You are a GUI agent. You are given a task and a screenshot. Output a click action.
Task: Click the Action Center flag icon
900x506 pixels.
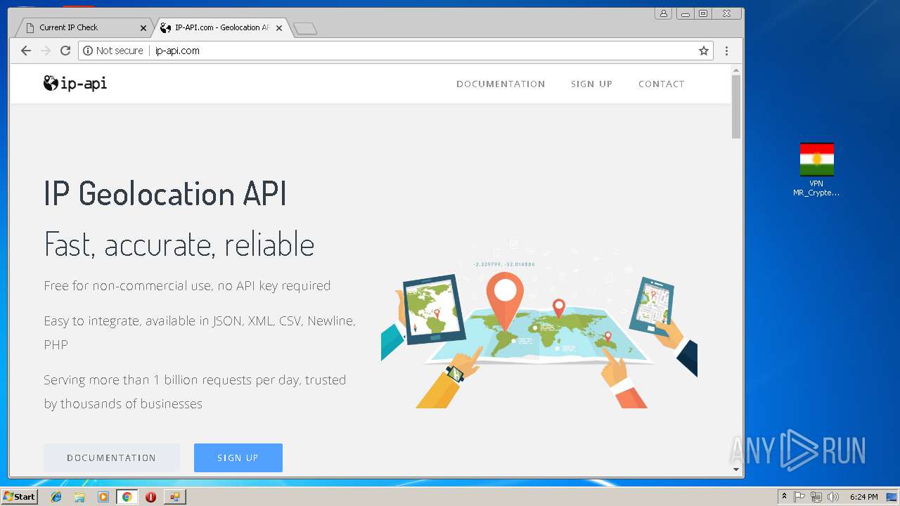[799, 497]
